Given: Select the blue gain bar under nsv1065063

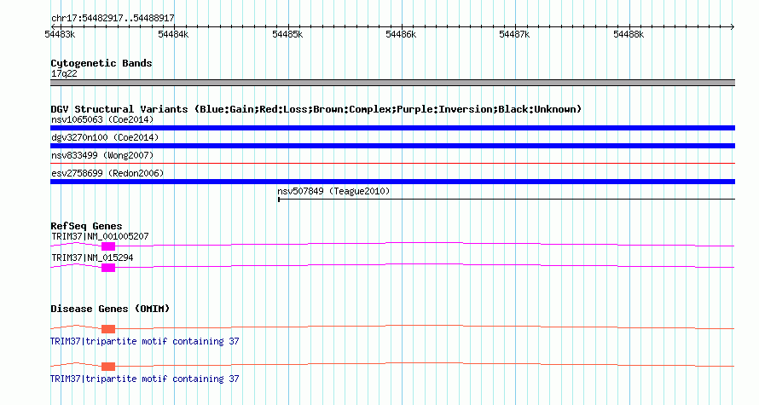Looking at the screenshot, I should point(392,128).
